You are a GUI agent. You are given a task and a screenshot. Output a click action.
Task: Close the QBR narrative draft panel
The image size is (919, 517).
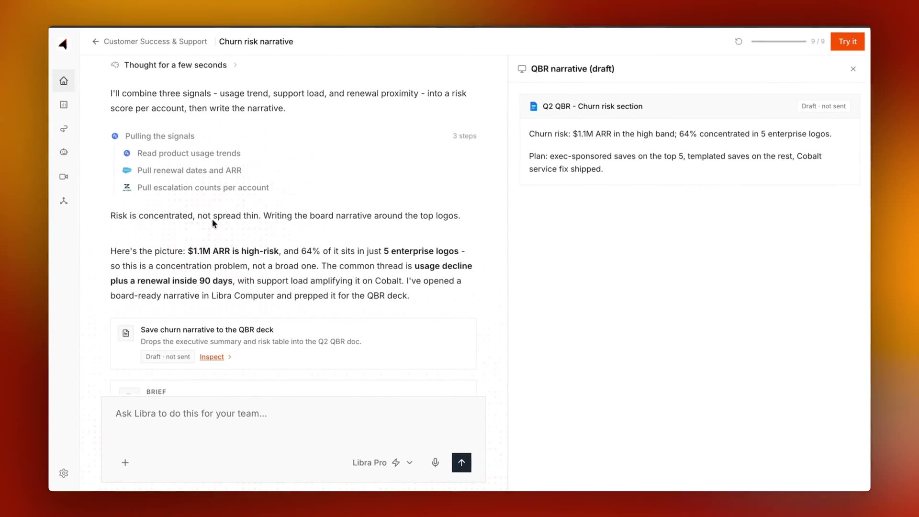853,69
